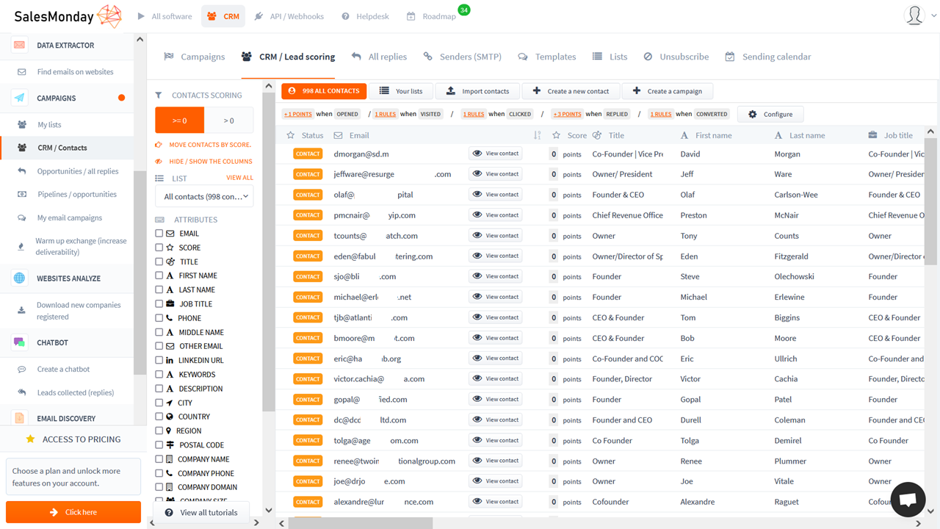Open the All contacts list dropdown

click(x=204, y=197)
